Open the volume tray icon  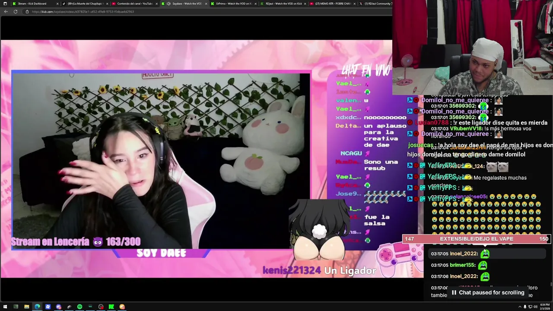coord(535,307)
